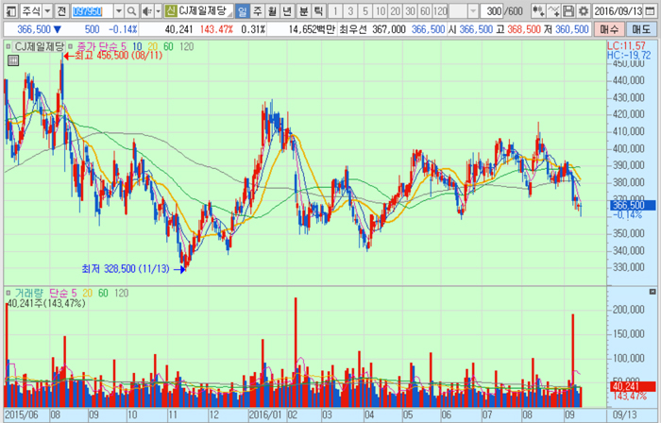Expand the speaker options dropdown arrow

tap(158, 11)
